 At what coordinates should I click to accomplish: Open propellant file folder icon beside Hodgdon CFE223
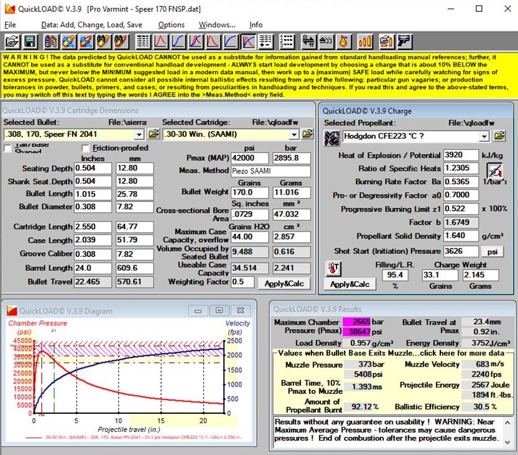click(499, 136)
